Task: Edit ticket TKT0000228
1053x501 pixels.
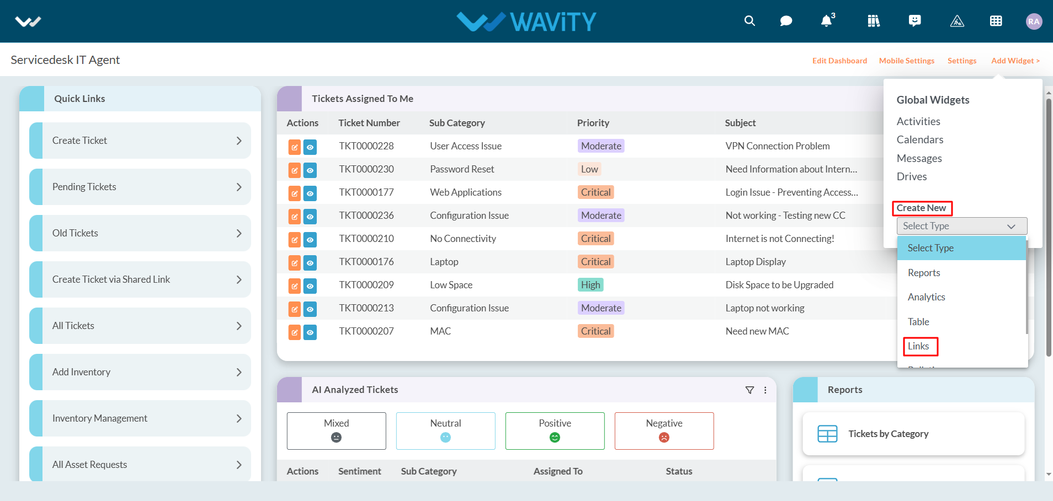Action: (295, 147)
